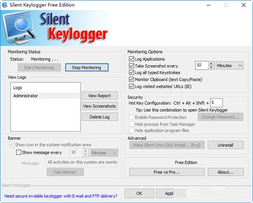Click the Silent Keylogger title bar icon
Screen dimensions: 253x203
(x=5, y=5)
